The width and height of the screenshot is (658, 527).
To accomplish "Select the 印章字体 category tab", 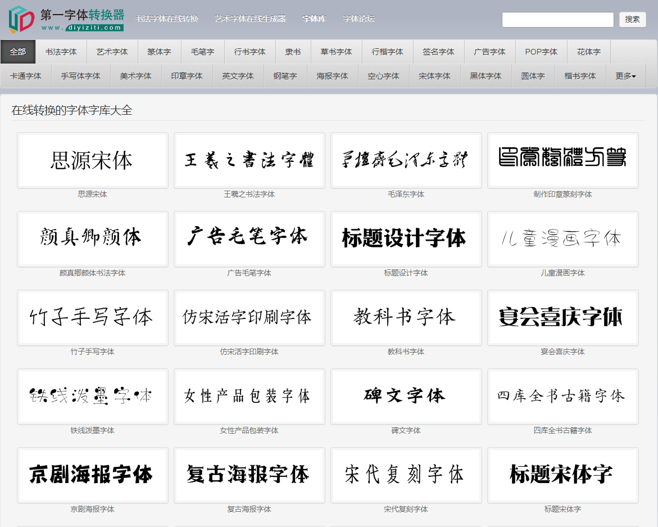I will pos(187,75).
